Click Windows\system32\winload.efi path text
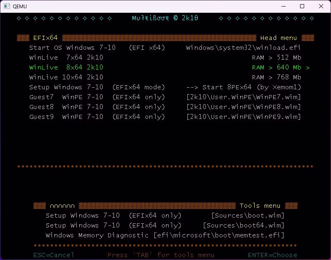 coord(243,48)
